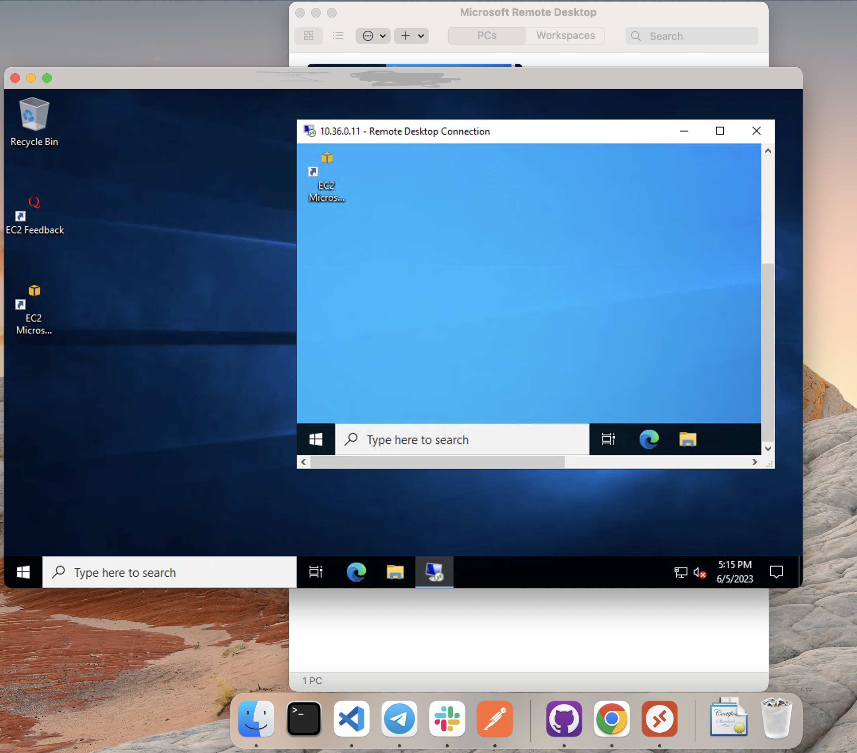
Task: Click the vertical scrollbar thumb in RDP window
Action: click(x=768, y=351)
